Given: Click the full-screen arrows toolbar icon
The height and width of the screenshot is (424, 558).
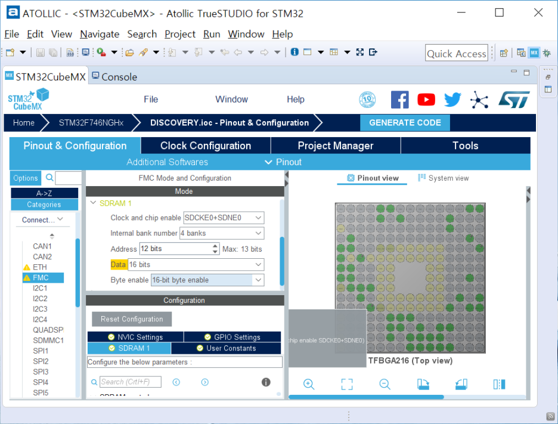Looking at the screenshot, I should 360,52.
